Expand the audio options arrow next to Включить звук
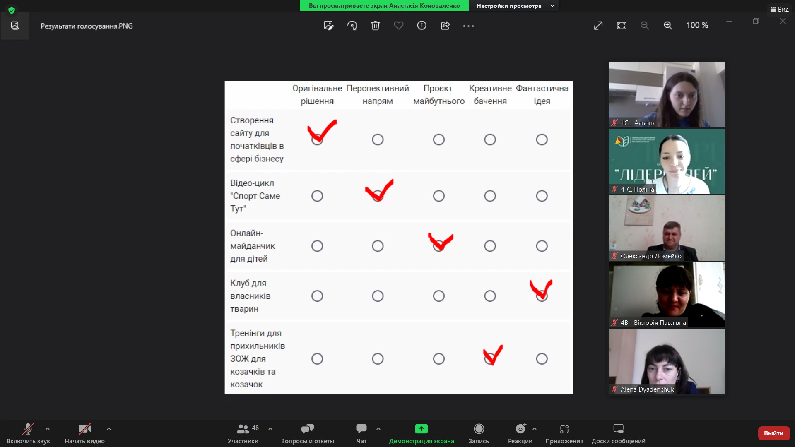The height and width of the screenshot is (447, 795). pos(48,429)
